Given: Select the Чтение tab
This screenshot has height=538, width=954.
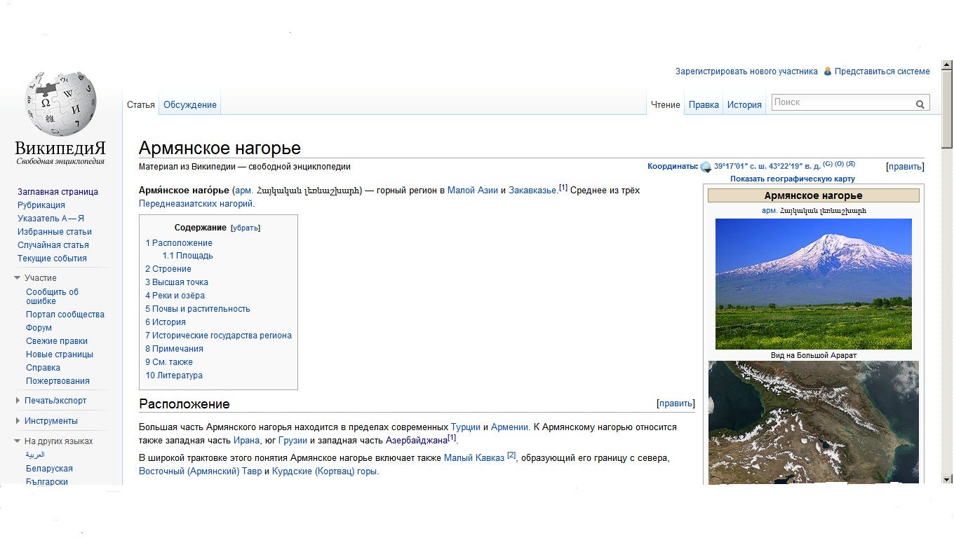Looking at the screenshot, I should [x=666, y=105].
